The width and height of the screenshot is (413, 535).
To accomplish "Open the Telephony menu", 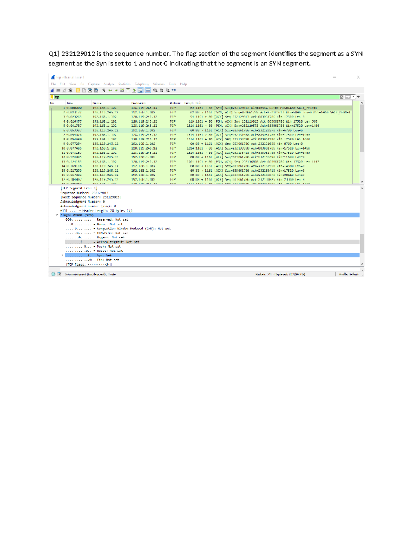I will point(142,84).
